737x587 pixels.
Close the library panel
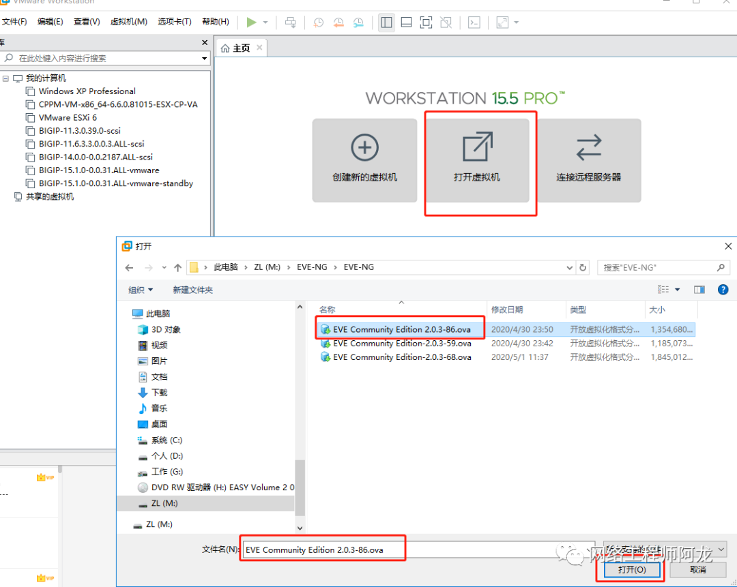(x=205, y=42)
